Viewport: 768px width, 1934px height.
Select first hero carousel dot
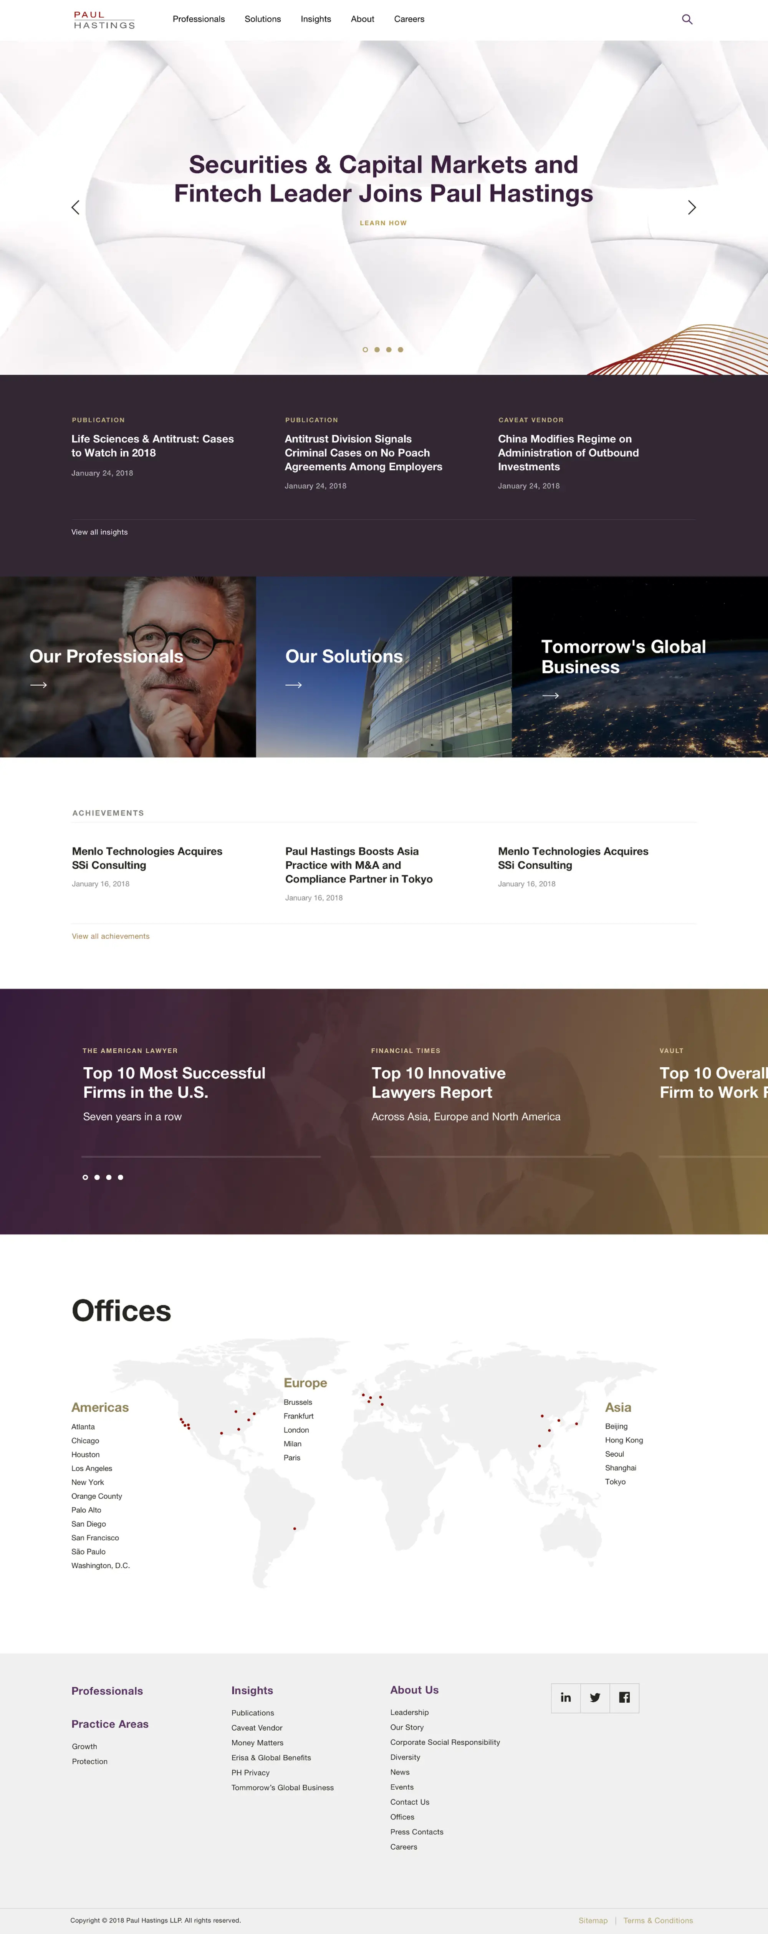[365, 350]
